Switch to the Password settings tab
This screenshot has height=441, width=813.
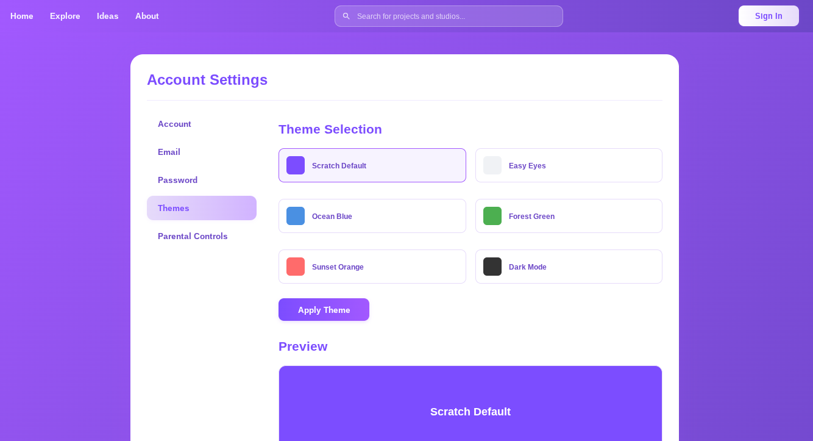(x=177, y=180)
